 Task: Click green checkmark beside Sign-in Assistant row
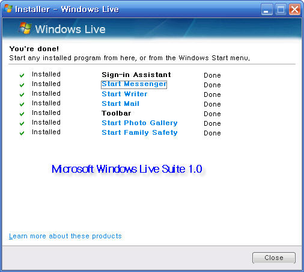click(x=22, y=75)
